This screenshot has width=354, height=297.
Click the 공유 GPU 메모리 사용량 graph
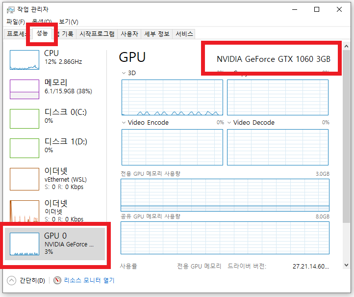coord(225,238)
